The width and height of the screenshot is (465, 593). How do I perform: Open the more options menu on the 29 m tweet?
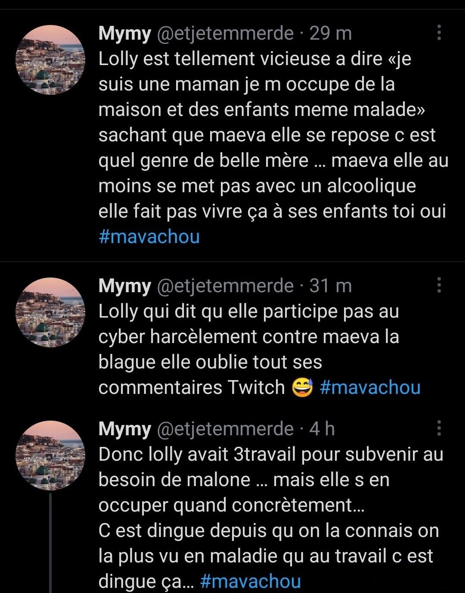point(439,33)
